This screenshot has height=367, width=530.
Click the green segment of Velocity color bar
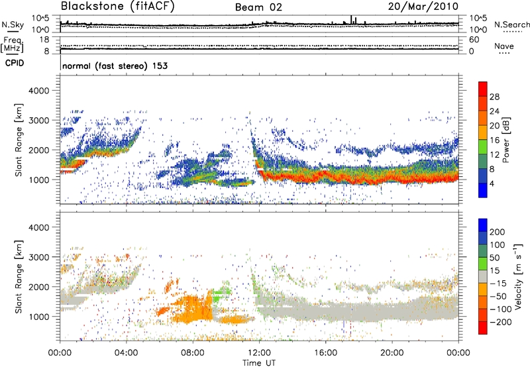pyautogui.click(x=483, y=263)
